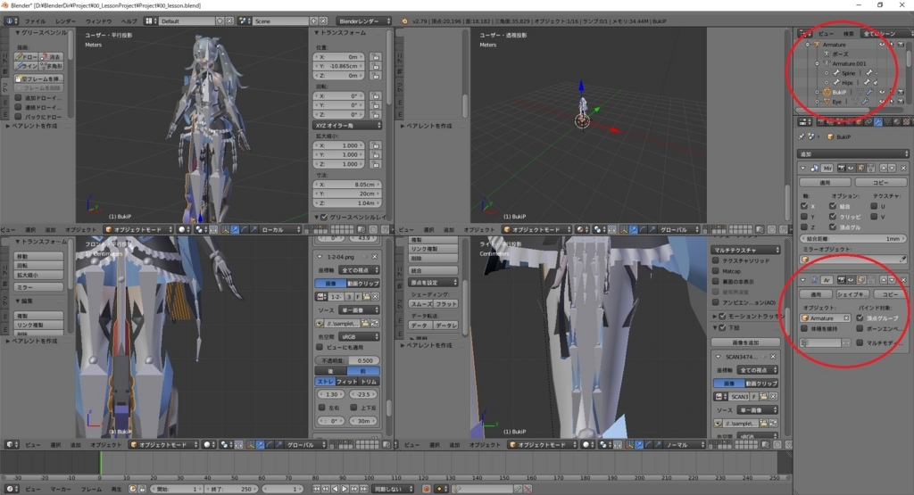The height and width of the screenshot is (495, 914).
Task: Play animation in reverse in timeline
Action: click(x=336, y=489)
